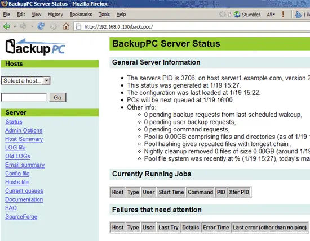Open the Status link

(x=14, y=122)
